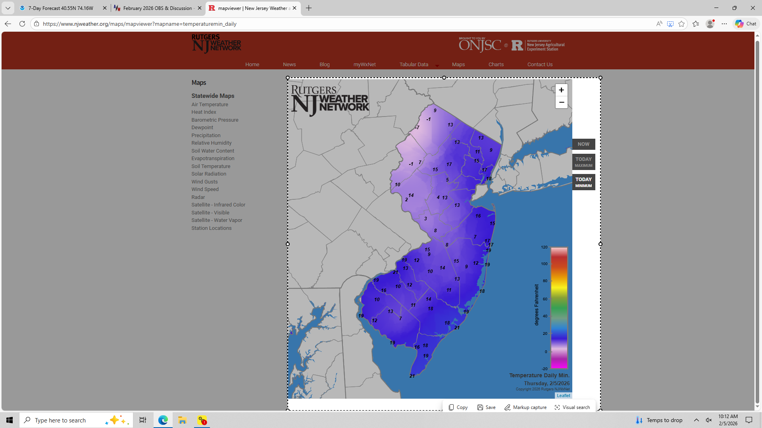Show hidden system tray icons
The image size is (762, 428).
[696, 420]
